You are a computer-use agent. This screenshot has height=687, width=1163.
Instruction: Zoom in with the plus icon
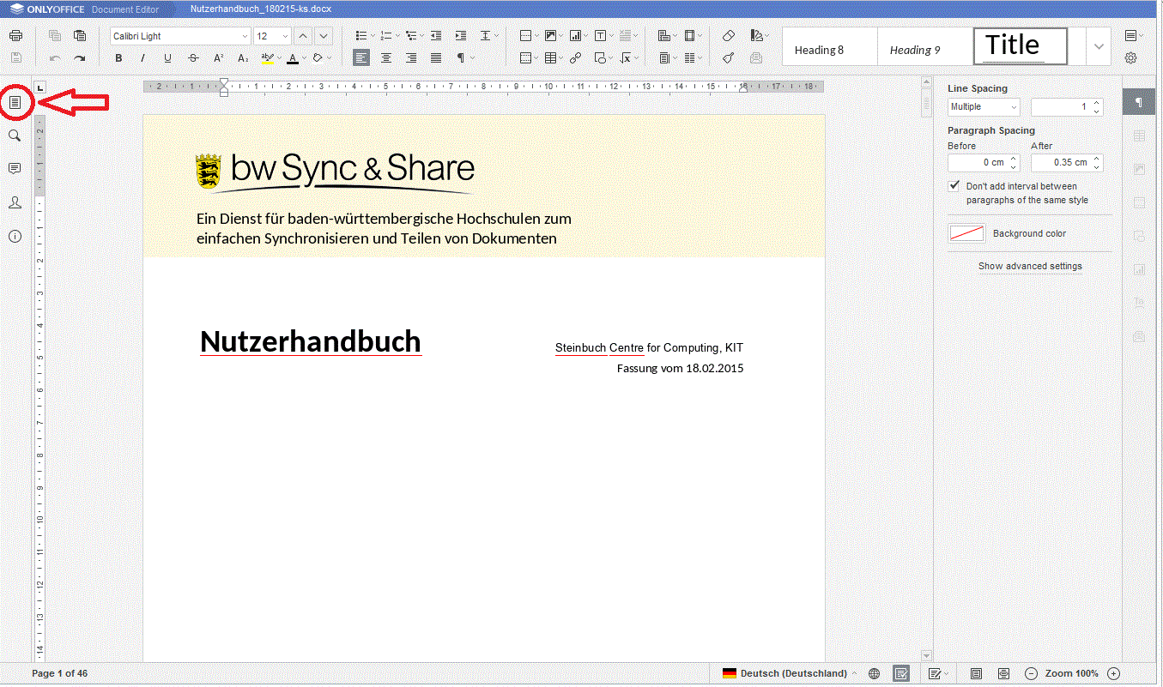tap(1113, 673)
